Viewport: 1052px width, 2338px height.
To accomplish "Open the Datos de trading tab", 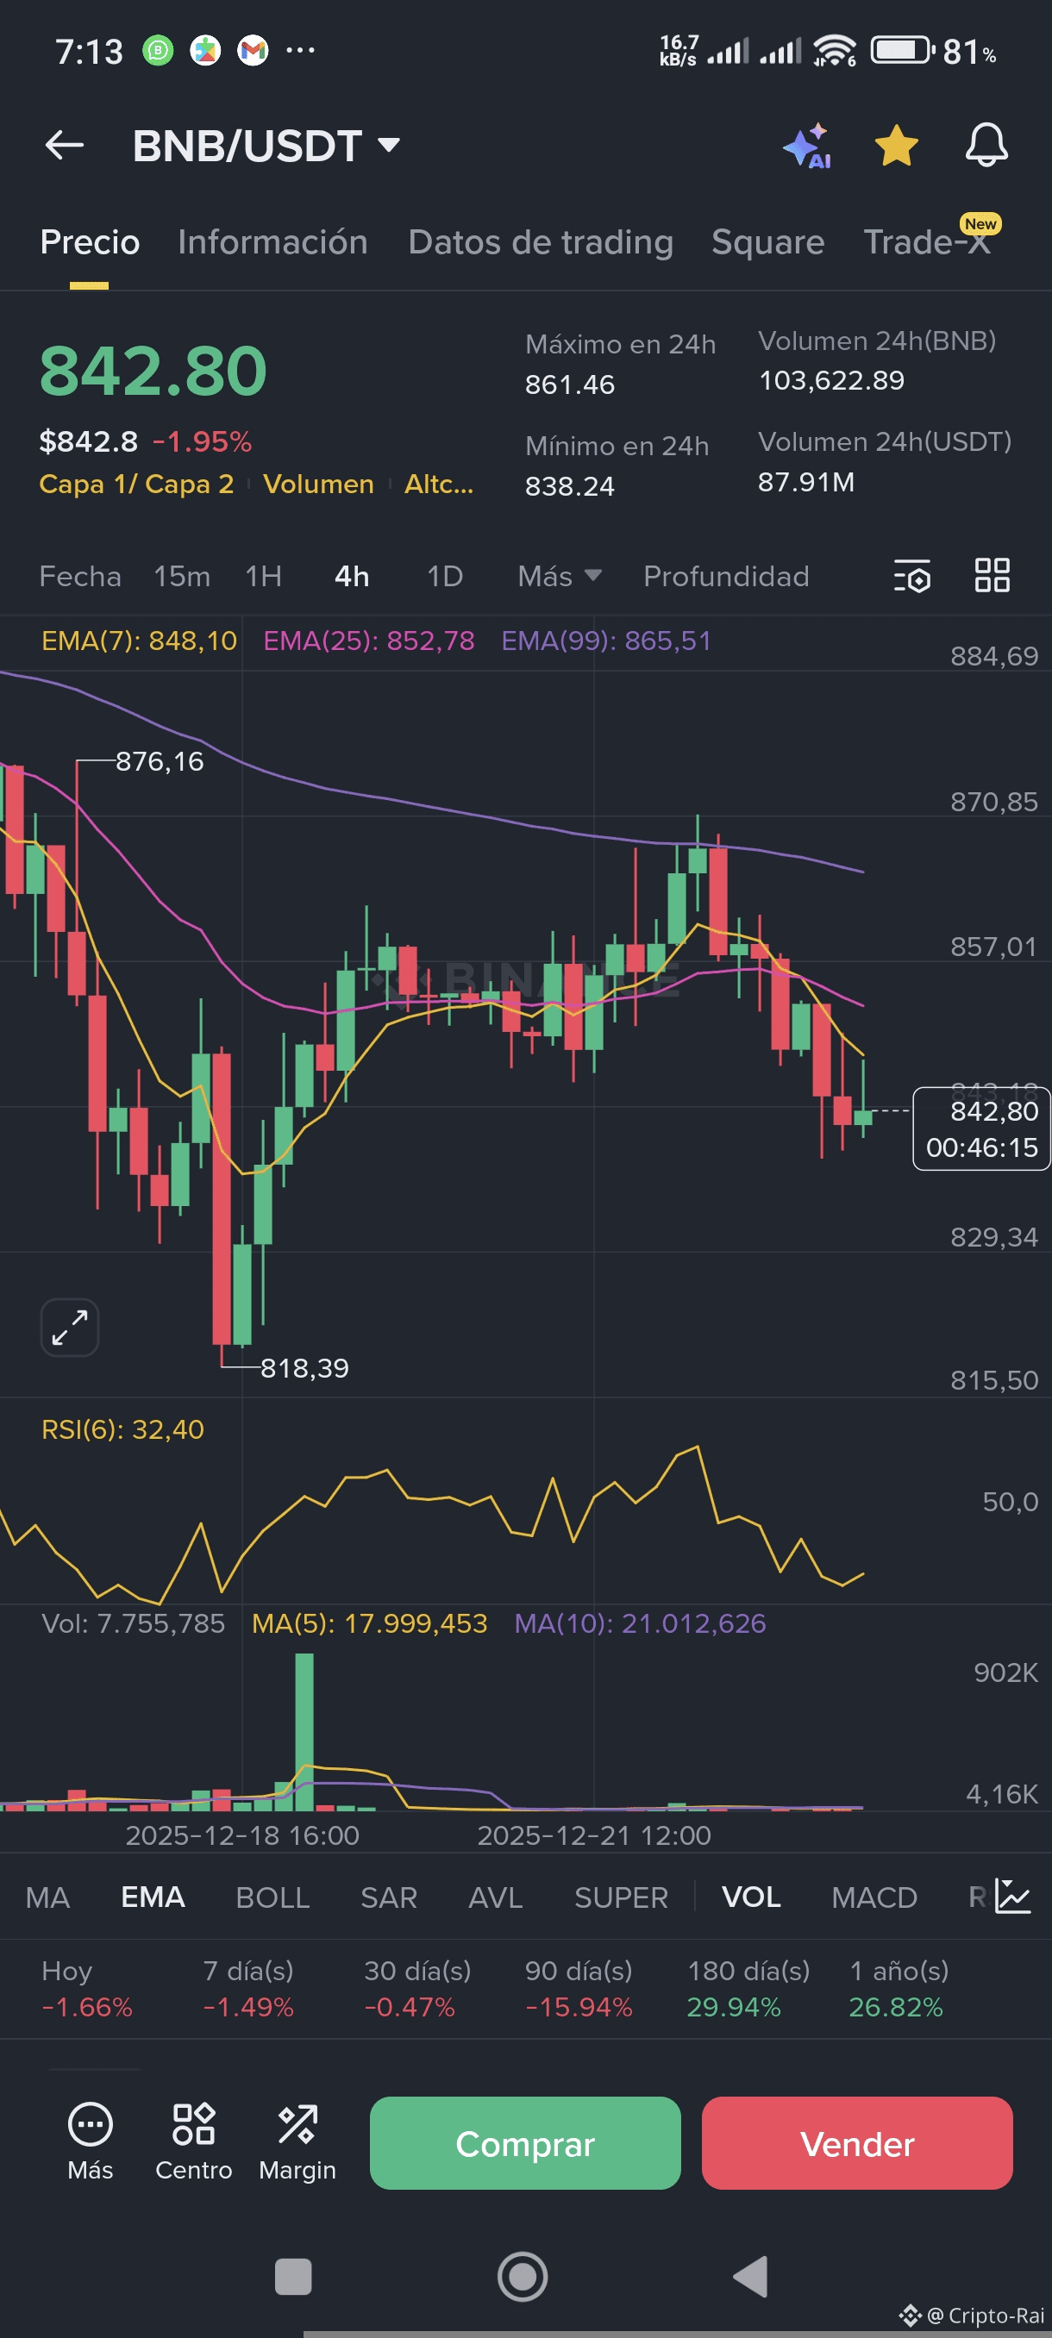I will 541,242.
